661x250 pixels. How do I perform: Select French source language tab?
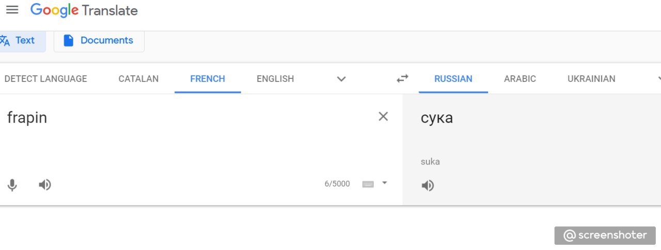[x=208, y=79]
